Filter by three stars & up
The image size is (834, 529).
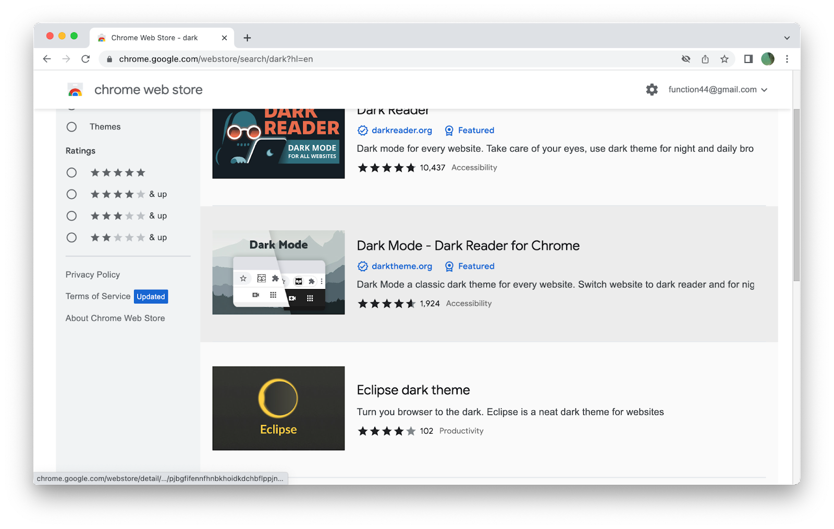coord(71,216)
